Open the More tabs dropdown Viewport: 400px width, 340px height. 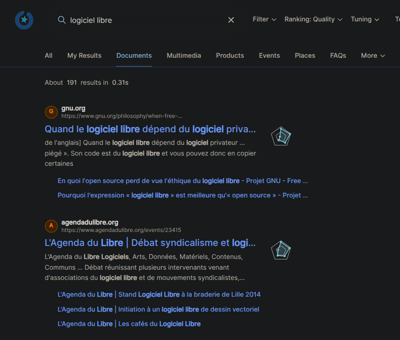tap(373, 55)
